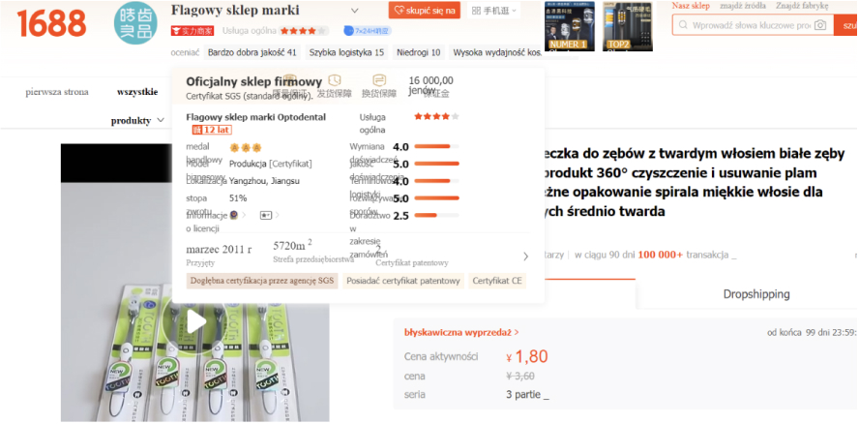Expand the shop name dropdown chevron
The height and width of the screenshot is (424, 859).
[354, 11]
